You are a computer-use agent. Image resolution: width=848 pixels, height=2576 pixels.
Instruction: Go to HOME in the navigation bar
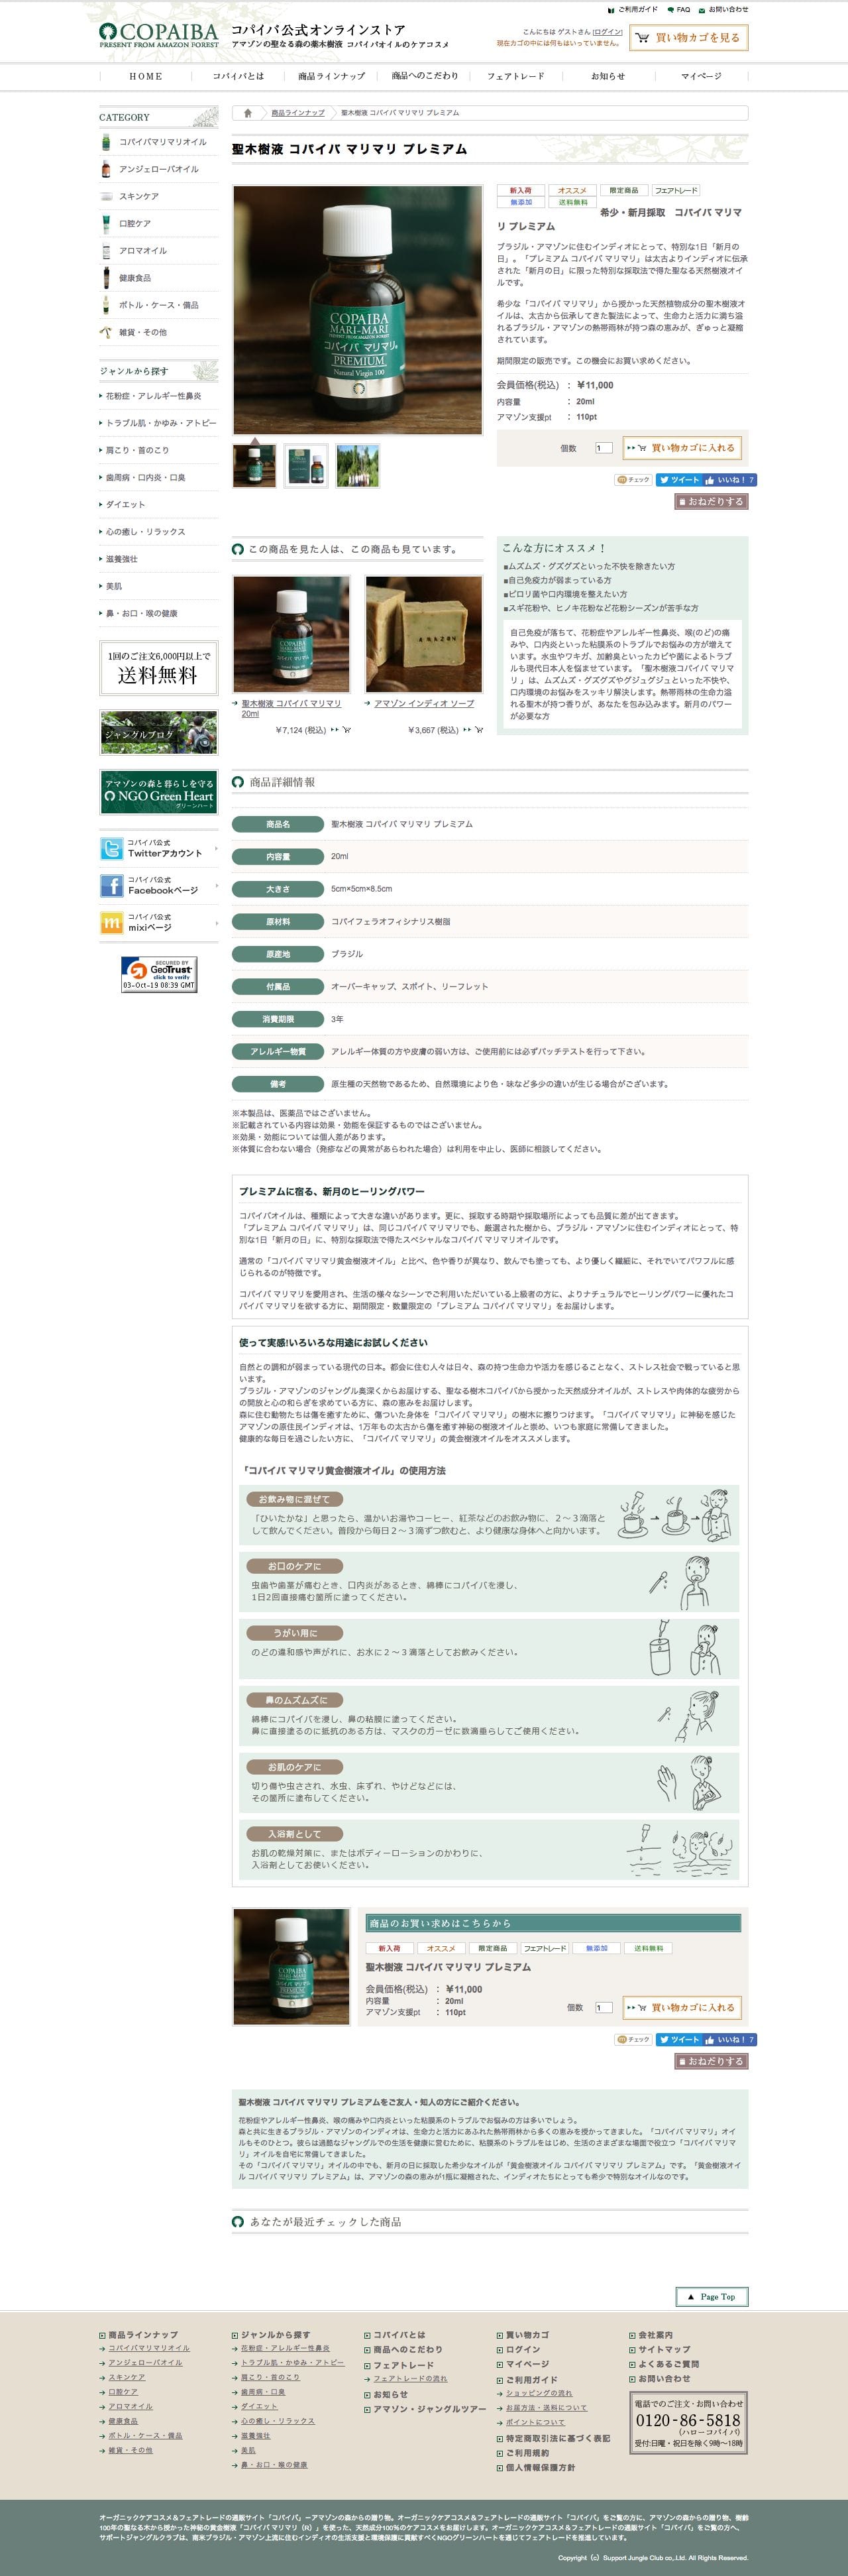146,76
